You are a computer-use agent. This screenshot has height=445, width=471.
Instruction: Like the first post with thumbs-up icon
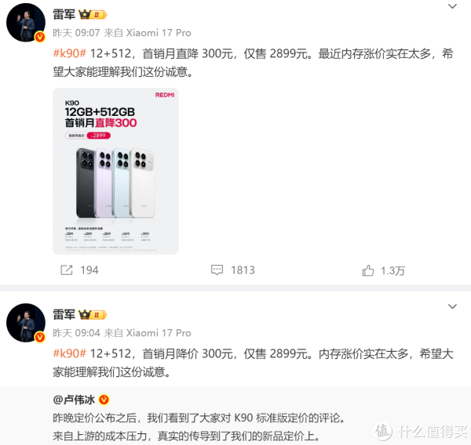pyautogui.click(x=368, y=270)
